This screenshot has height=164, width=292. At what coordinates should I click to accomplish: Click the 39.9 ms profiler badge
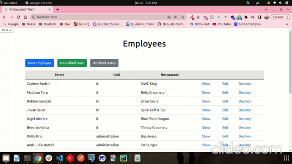(x=7, y=30)
